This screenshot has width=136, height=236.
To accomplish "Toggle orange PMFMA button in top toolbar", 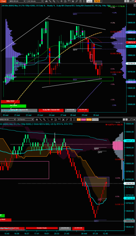I will 97,1.
